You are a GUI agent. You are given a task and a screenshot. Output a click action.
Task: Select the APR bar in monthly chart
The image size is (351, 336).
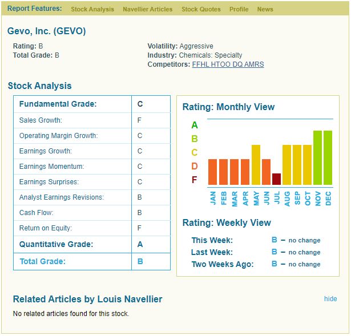coord(245,172)
